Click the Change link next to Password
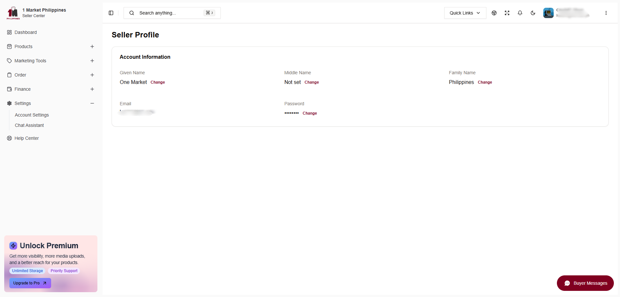Screen dimensions: 620x297 pos(309,113)
